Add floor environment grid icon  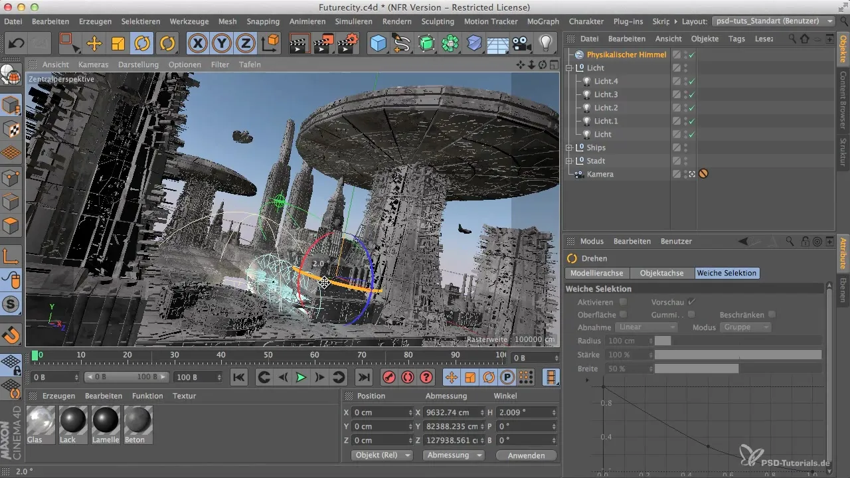pyautogui.click(x=498, y=44)
